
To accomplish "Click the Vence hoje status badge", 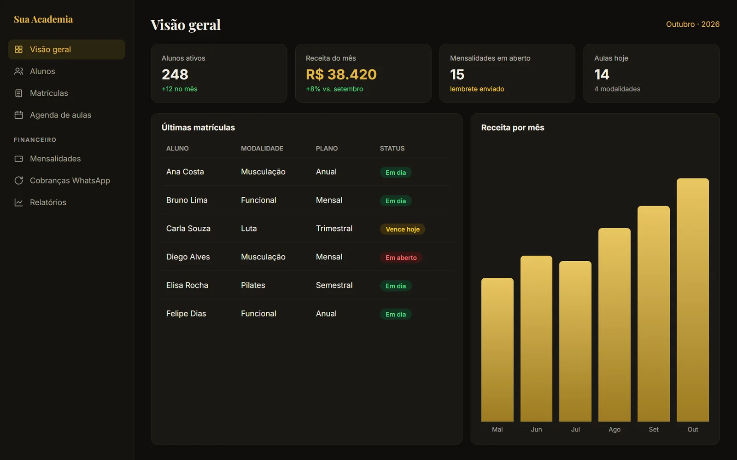I will [x=403, y=229].
